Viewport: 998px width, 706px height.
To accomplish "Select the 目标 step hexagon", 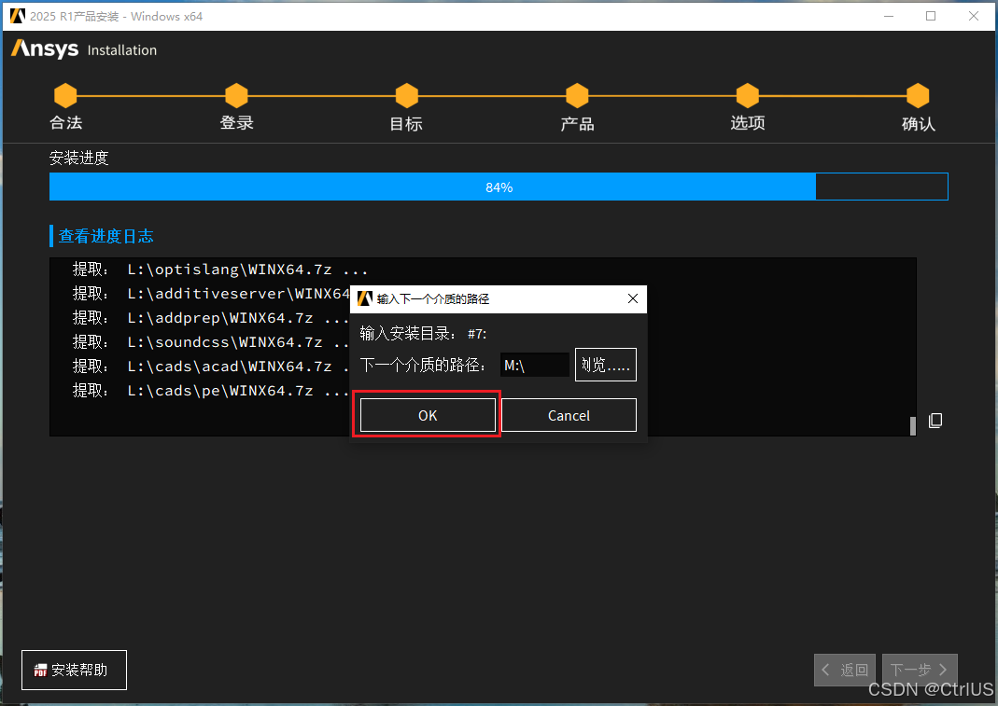I will [x=407, y=95].
